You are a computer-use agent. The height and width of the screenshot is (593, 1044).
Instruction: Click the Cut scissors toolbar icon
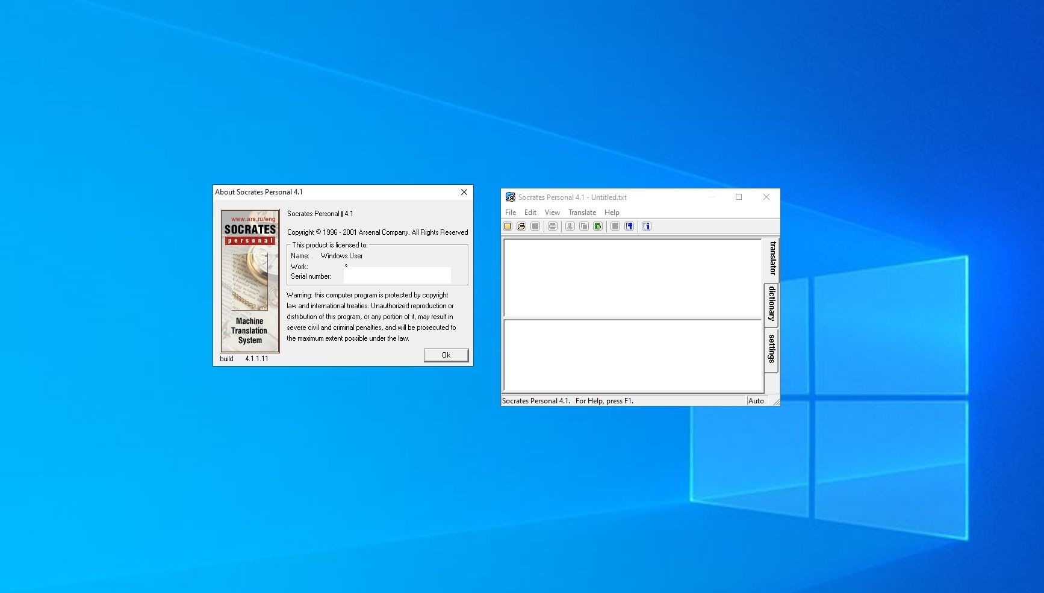point(570,226)
